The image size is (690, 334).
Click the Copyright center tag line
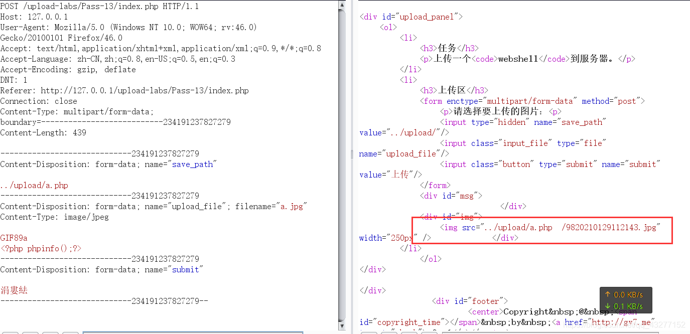click(553, 312)
